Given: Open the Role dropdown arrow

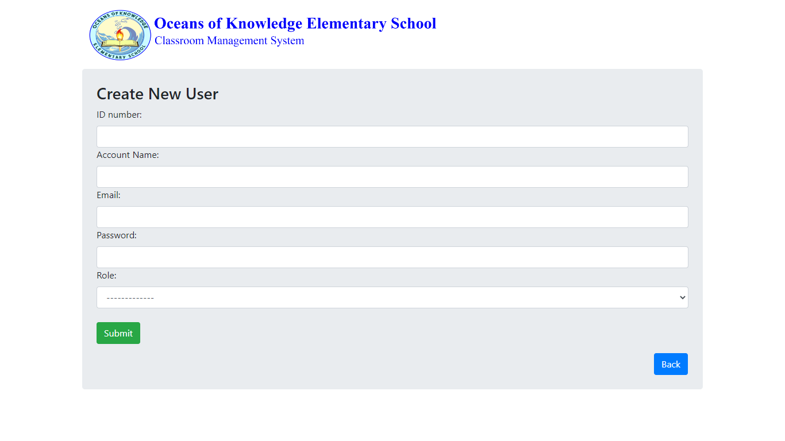Looking at the screenshot, I should click(x=682, y=297).
